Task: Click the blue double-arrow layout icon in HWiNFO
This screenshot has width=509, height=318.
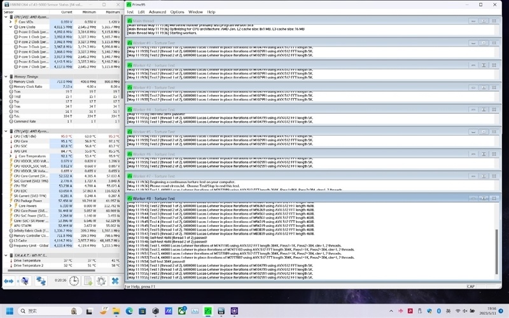Action: (8, 281)
